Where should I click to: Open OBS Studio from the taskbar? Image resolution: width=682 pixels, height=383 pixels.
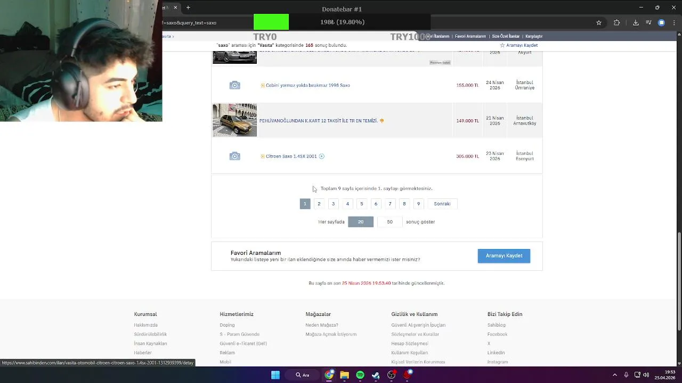click(x=392, y=375)
